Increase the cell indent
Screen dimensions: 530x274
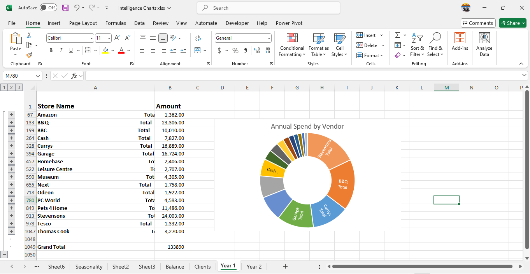pyautogui.click(x=183, y=51)
